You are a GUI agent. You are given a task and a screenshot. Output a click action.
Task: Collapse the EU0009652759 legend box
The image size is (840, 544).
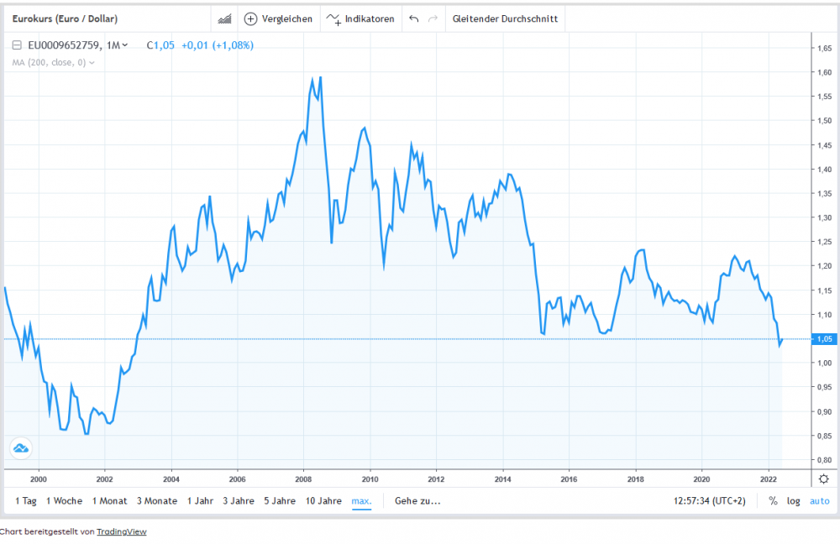(17, 45)
